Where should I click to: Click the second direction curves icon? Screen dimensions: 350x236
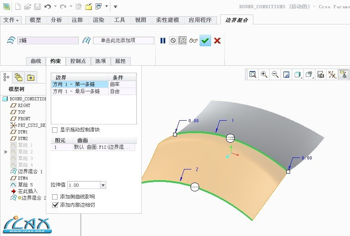click(x=87, y=41)
